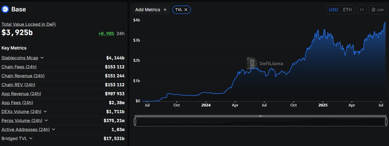Select the $375,21m Perps Volume value
Viewport: 389px width, 146px height.
[x=114, y=120]
